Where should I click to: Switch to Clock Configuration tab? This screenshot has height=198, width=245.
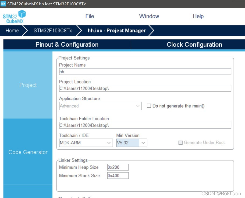(x=194, y=45)
